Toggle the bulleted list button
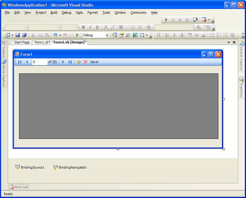The height and width of the screenshot is (198, 246). click(x=133, y=27)
